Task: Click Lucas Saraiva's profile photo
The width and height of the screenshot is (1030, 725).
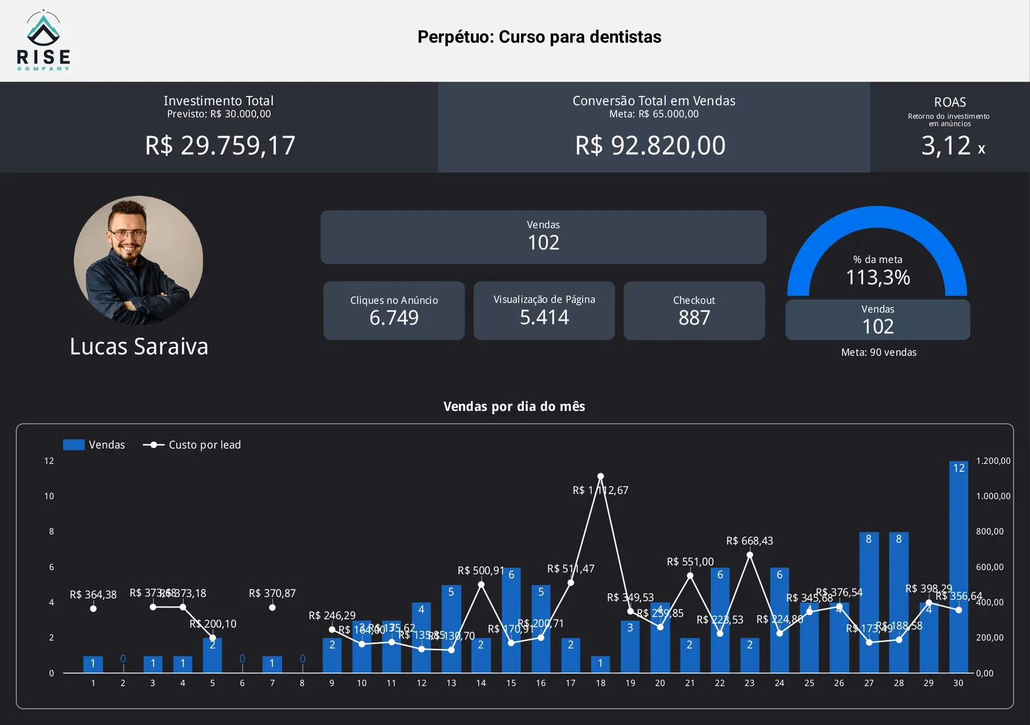Action: pos(139,260)
